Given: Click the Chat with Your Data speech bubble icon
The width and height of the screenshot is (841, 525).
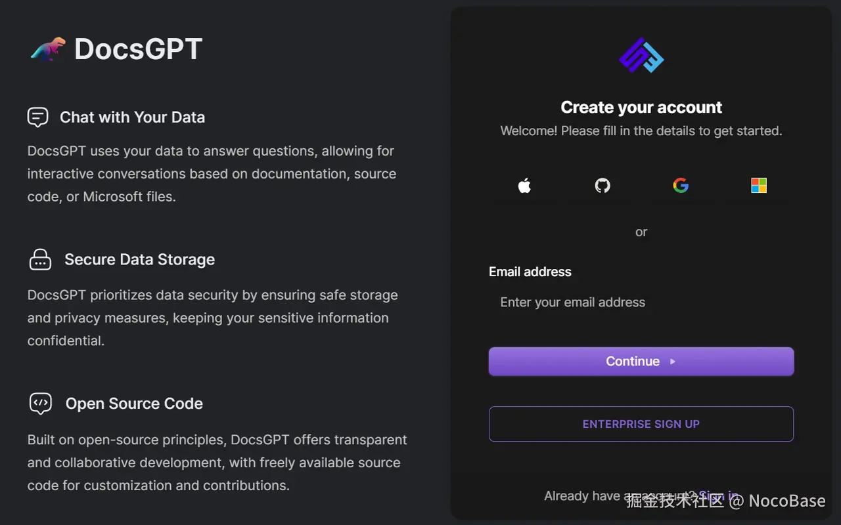Looking at the screenshot, I should (38, 117).
